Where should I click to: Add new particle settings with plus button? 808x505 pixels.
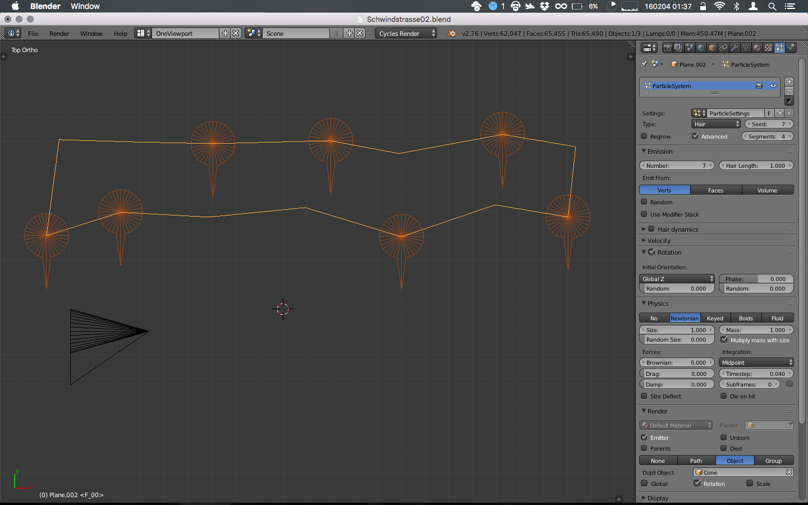(779, 113)
